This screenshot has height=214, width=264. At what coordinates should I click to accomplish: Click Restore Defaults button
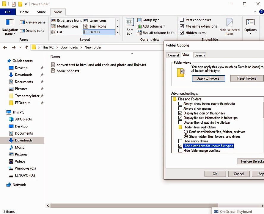point(251,161)
